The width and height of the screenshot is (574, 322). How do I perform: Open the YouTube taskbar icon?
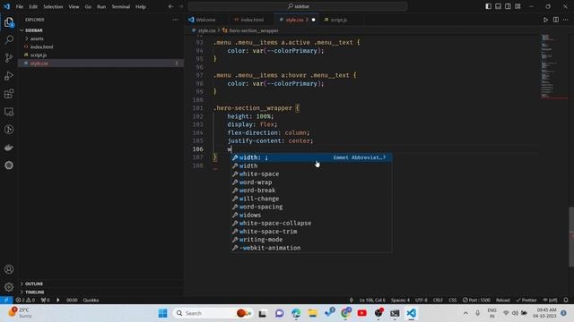pyautogui.click(x=361, y=313)
